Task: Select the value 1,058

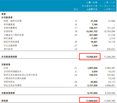Action: click(x=94, y=46)
